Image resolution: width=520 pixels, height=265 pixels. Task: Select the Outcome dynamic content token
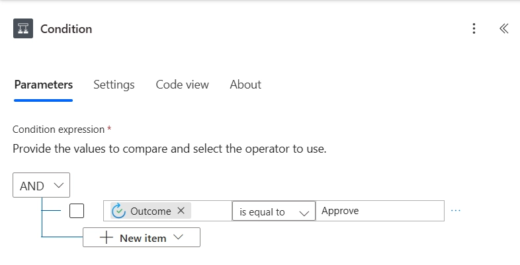coord(149,211)
